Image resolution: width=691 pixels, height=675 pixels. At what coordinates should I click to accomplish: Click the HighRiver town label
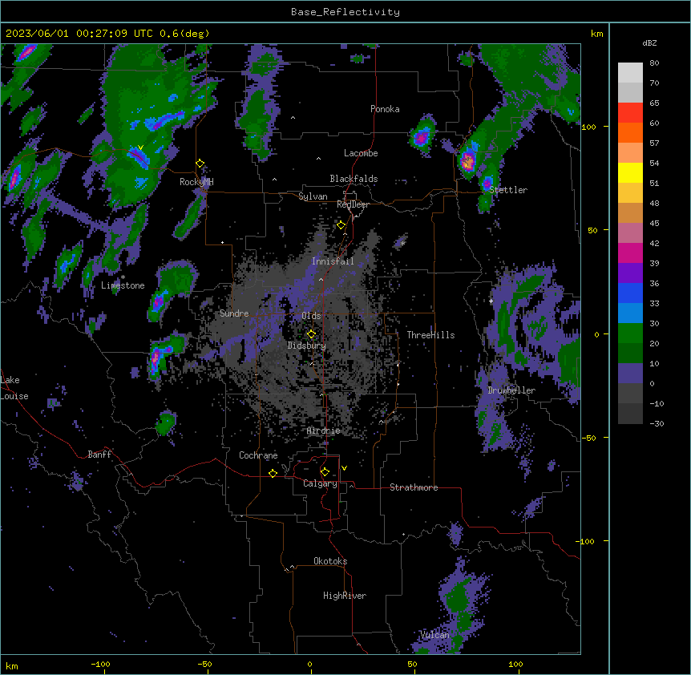point(345,596)
